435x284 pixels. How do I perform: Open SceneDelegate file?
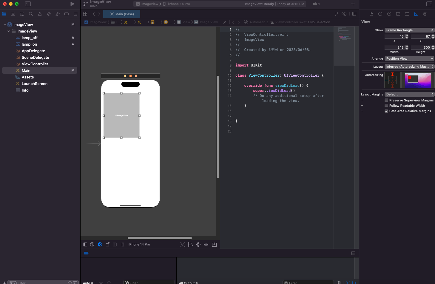(35, 57)
